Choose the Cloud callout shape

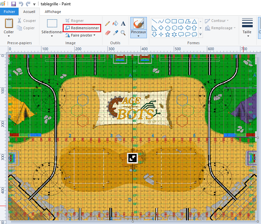click(x=194, y=34)
